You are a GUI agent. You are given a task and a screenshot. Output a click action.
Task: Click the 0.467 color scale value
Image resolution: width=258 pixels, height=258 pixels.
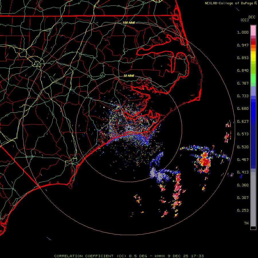243,160
